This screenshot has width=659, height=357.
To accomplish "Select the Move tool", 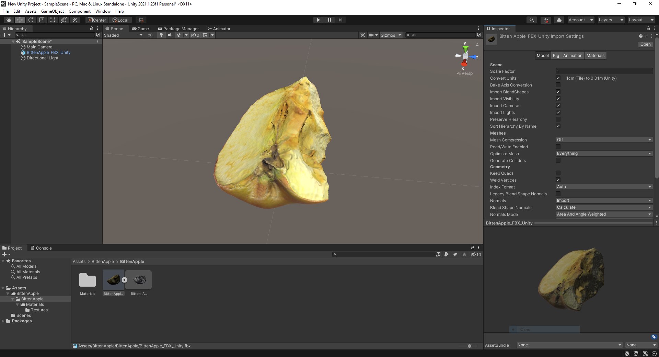I will (20, 20).
